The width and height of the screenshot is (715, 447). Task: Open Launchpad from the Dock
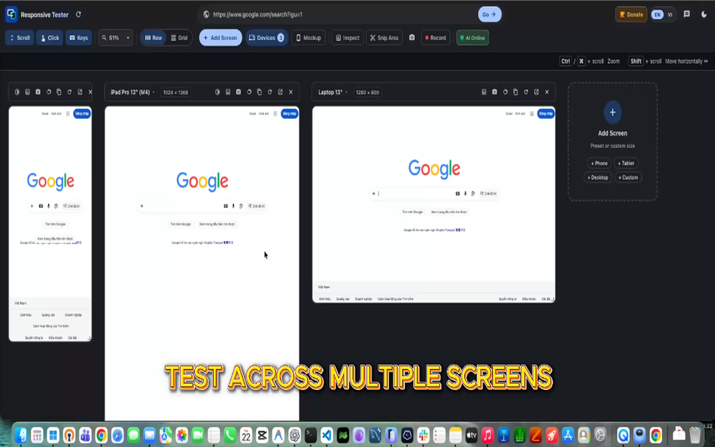pos(37,435)
